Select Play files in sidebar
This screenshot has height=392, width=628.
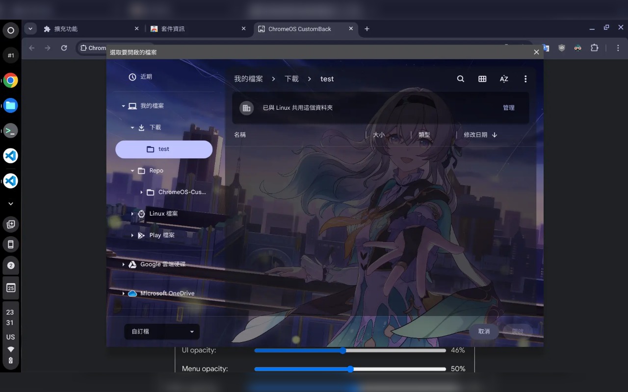[156, 235]
